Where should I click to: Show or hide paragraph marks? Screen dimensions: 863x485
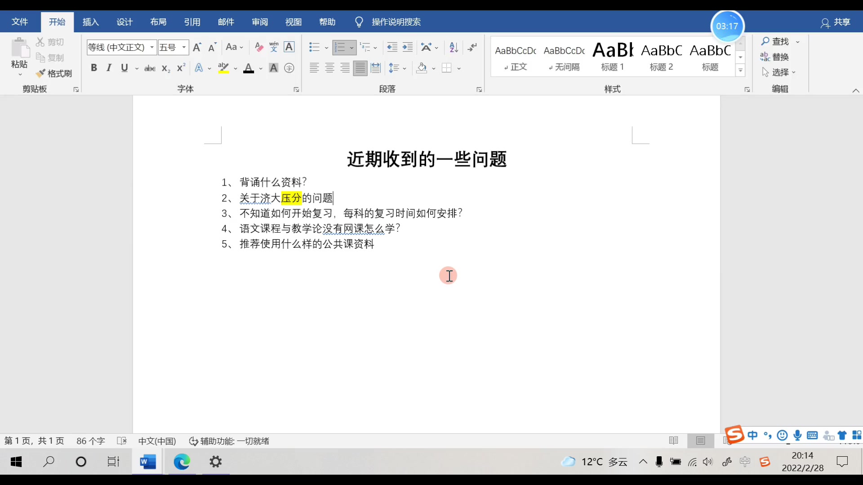click(x=472, y=47)
